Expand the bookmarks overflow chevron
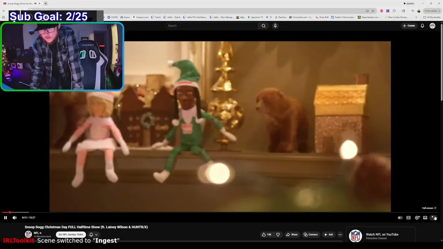443x249 pixels. 416,17
